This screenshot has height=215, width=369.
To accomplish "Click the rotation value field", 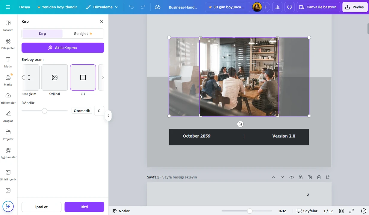I will [99, 111].
